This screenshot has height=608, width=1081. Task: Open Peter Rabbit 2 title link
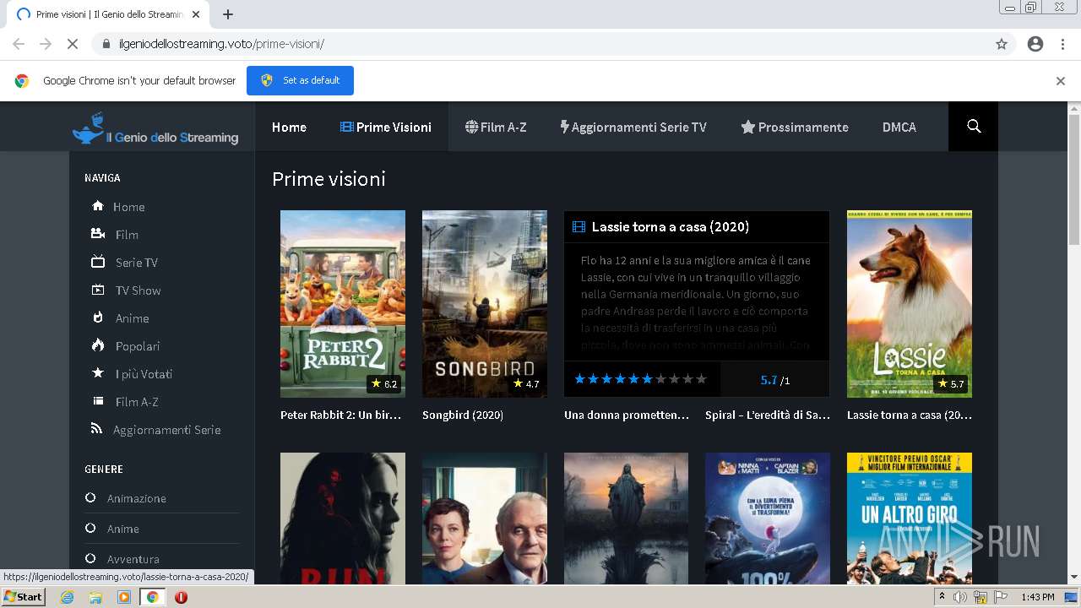click(x=340, y=415)
